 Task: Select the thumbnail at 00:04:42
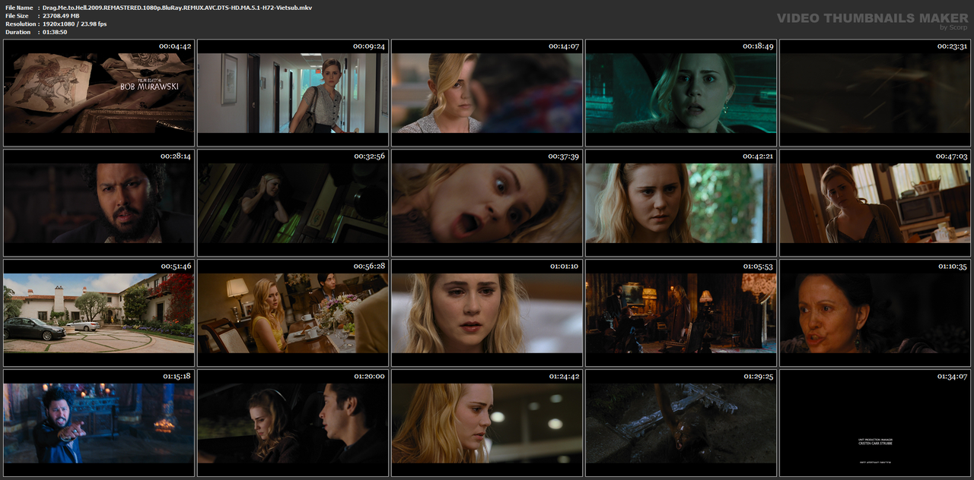(99, 93)
